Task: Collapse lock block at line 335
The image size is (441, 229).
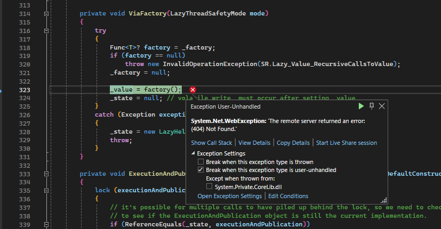Action: click(46, 191)
